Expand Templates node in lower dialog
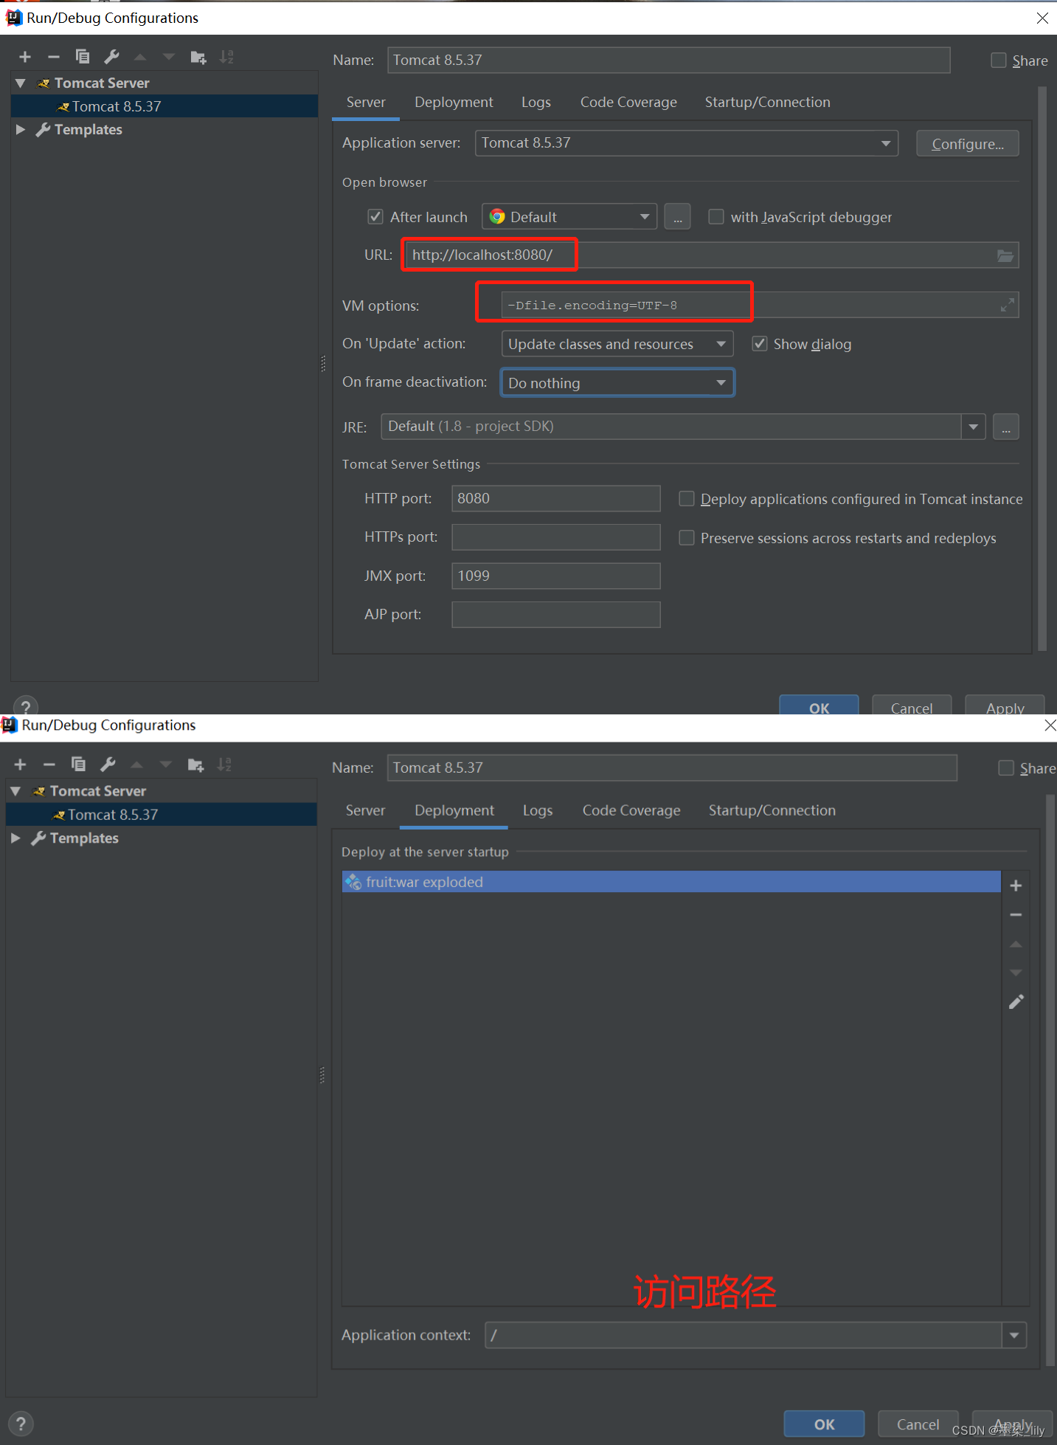This screenshot has width=1057, height=1445. 15,838
